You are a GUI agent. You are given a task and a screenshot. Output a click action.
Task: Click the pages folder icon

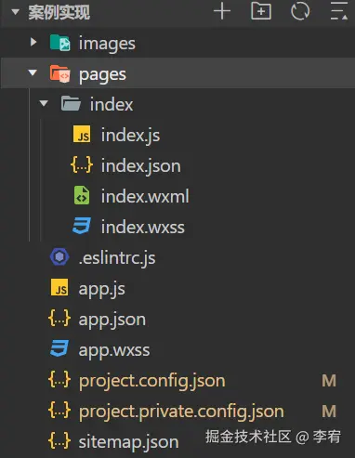click(x=59, y=73)
